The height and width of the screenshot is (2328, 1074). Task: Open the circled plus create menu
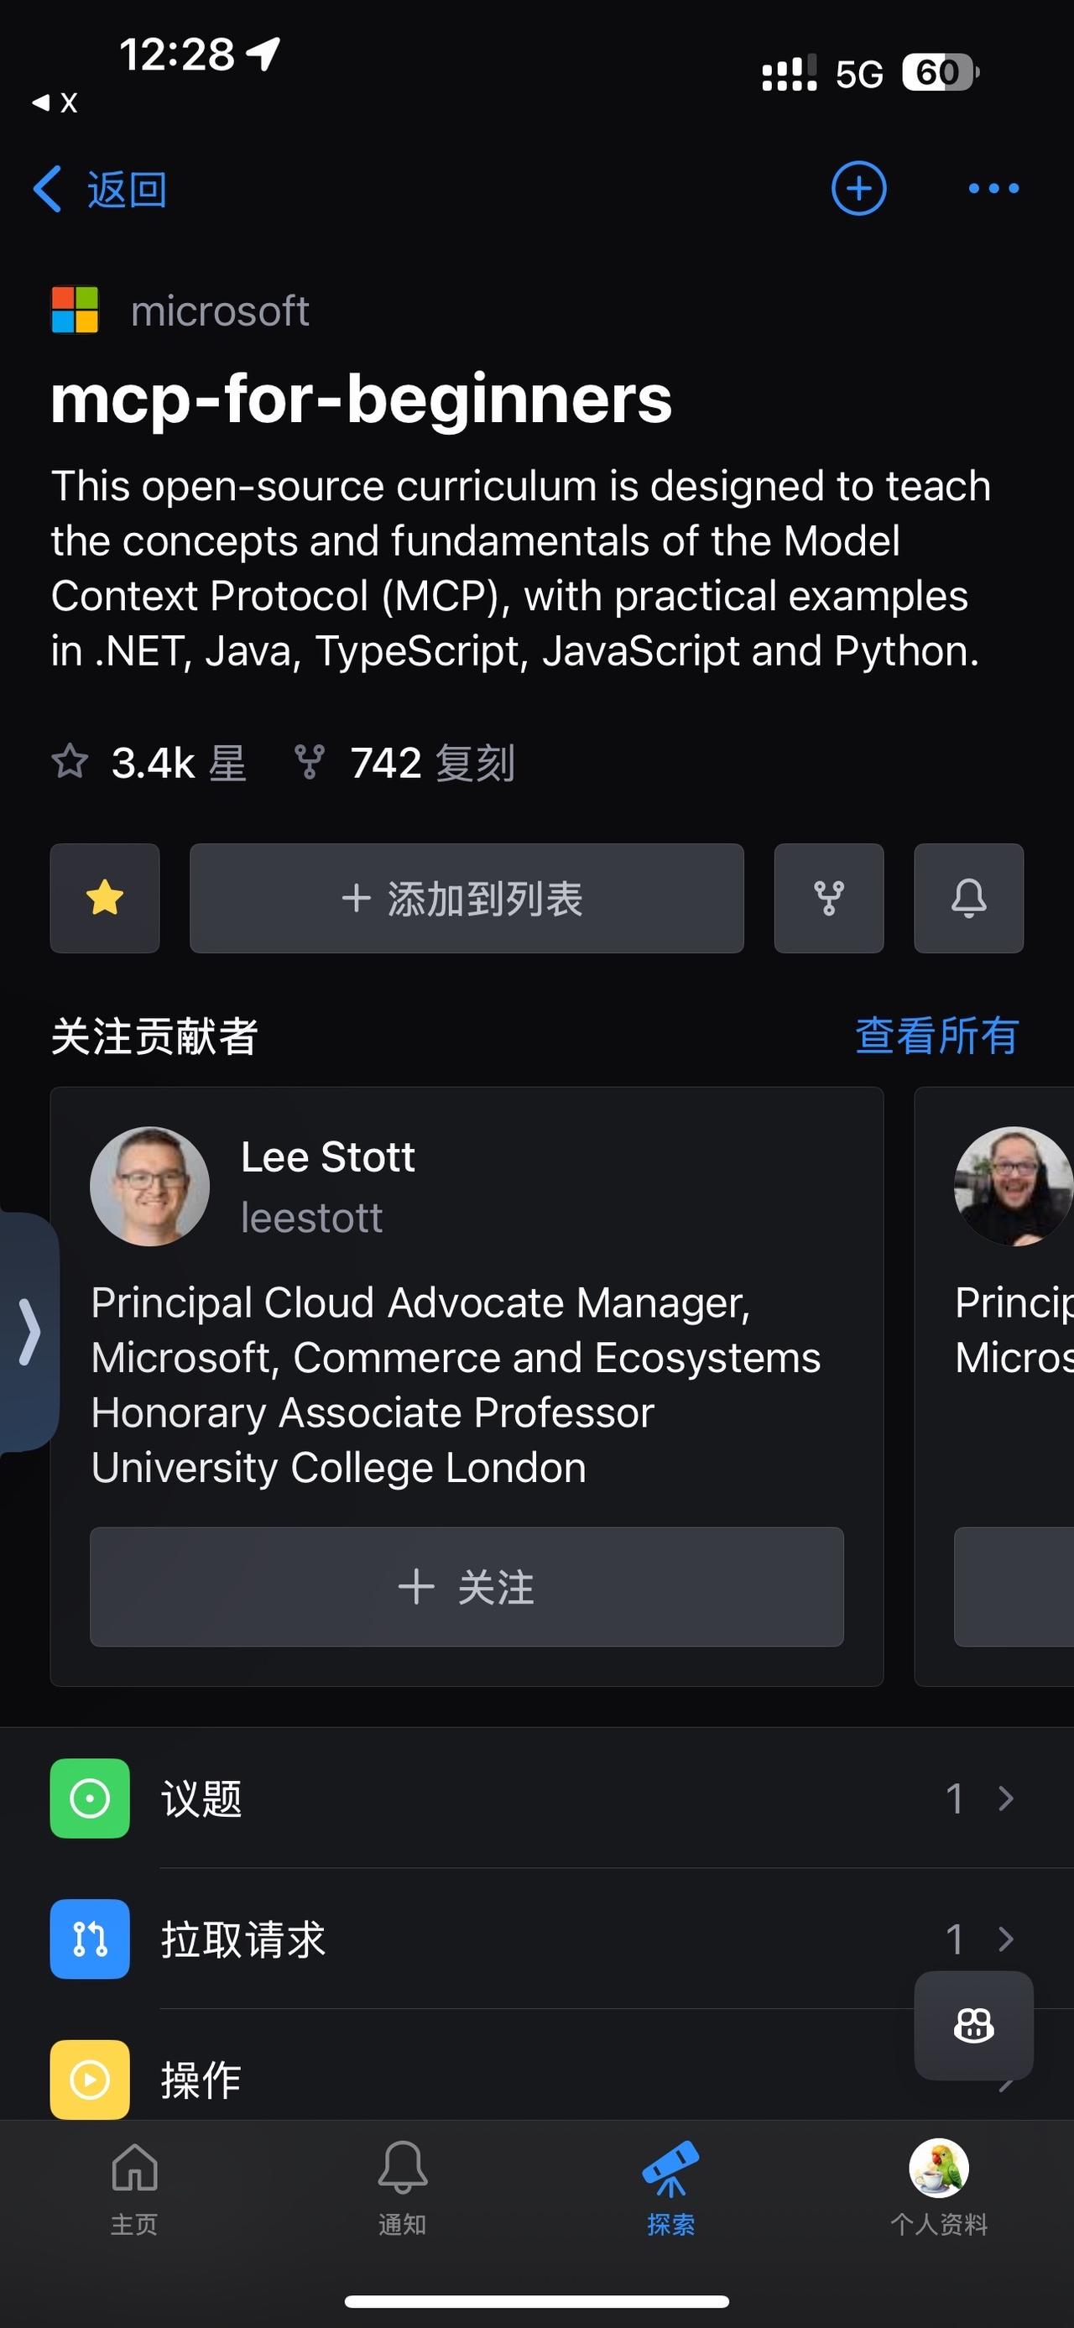pyautogui.click(x=858, y=188)
